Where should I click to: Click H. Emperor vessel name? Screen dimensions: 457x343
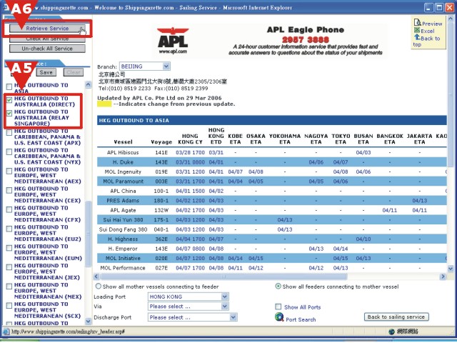click(x=122, y=249)
